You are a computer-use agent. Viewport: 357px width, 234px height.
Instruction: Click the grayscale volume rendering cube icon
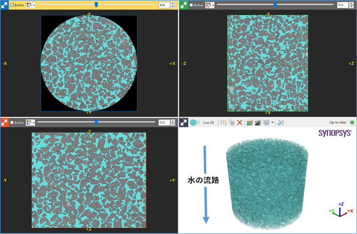pyautogui.click(x=258, y=122)
